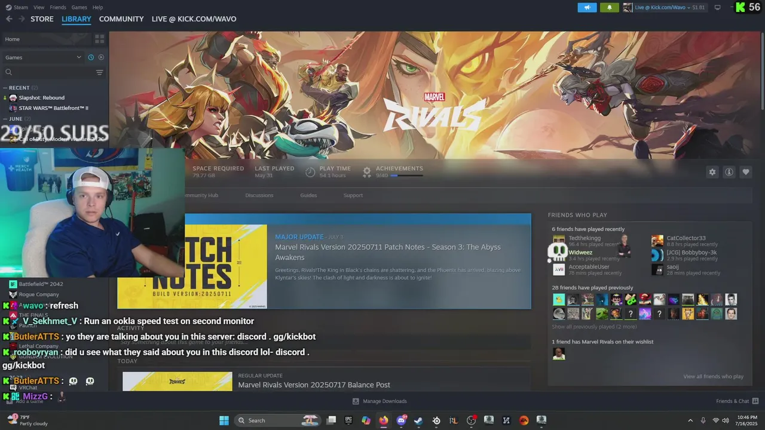Open the Friends menu
Screen dimensions: 765x430
58,7
